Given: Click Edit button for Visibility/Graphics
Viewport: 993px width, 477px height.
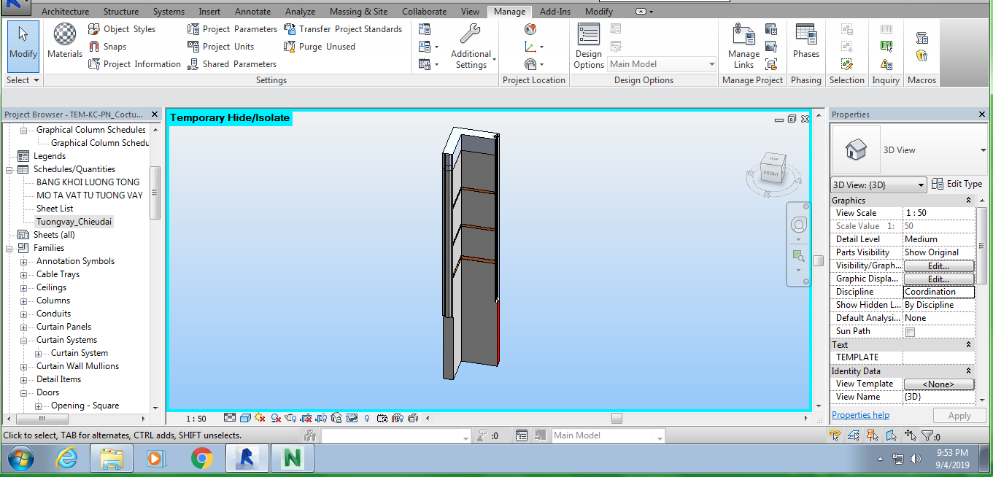Looking at the screenshot, I should point(938,266).
